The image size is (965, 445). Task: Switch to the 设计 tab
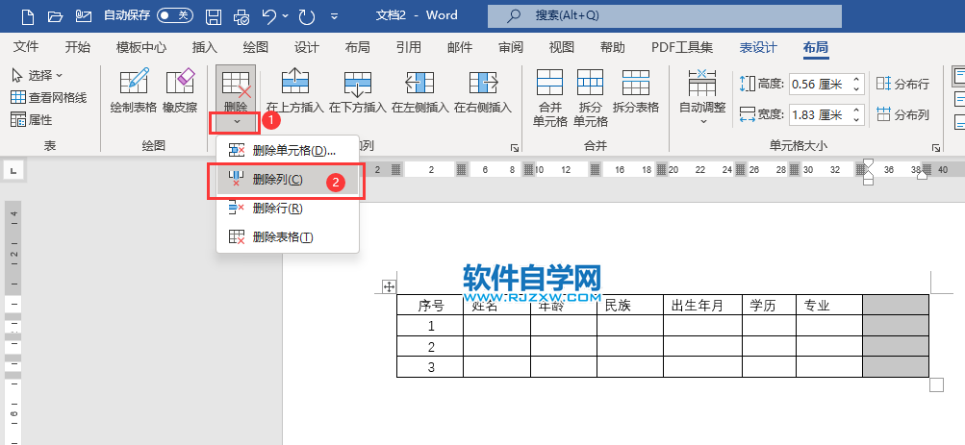[307, 47]
